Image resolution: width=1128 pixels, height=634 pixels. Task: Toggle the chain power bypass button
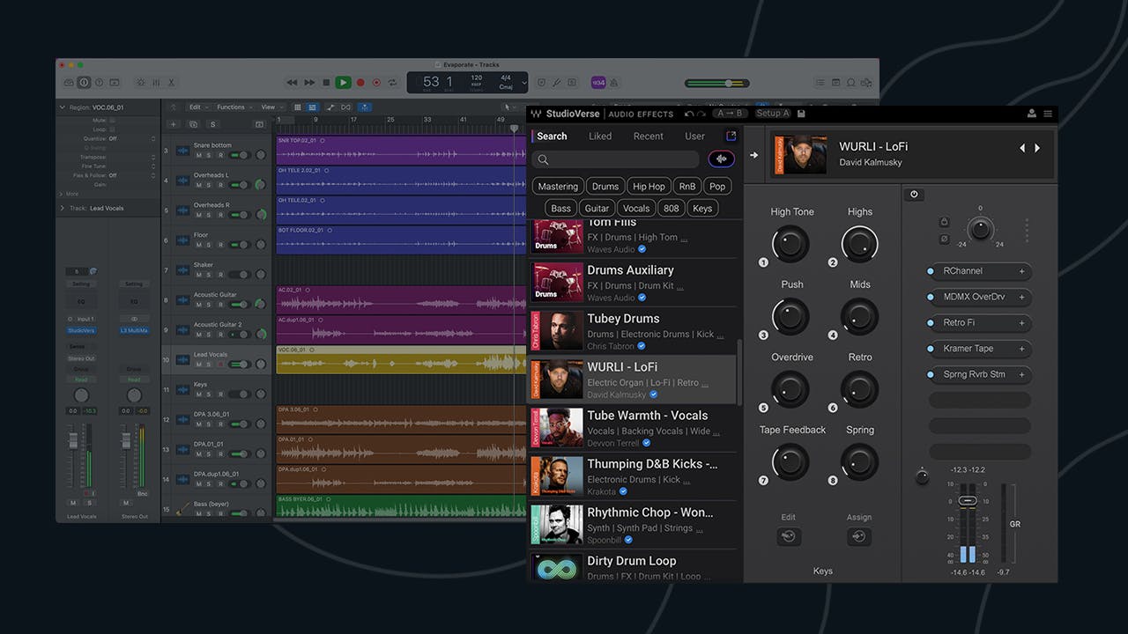pos(914,195)
